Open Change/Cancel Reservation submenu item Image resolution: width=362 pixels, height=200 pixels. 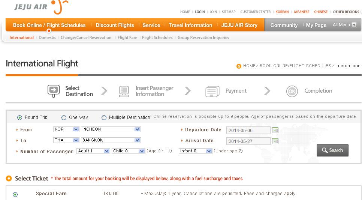coord(86,38)
